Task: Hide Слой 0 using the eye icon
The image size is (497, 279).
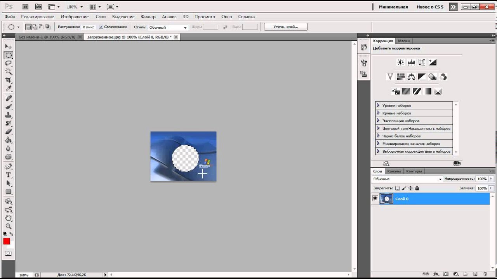Action: tap(375, 198)
